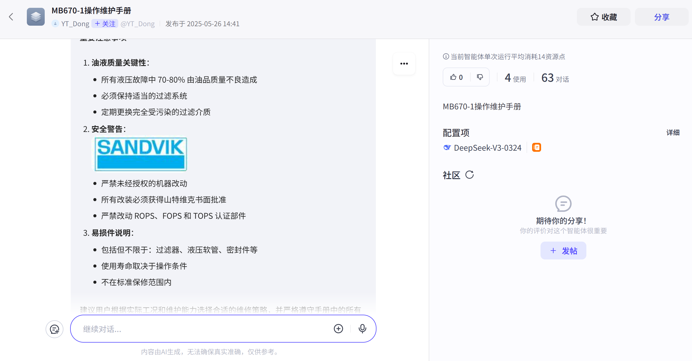692x361 pixels.
Task: View the resource consumption info icon
Action: [x=446, y=57]
